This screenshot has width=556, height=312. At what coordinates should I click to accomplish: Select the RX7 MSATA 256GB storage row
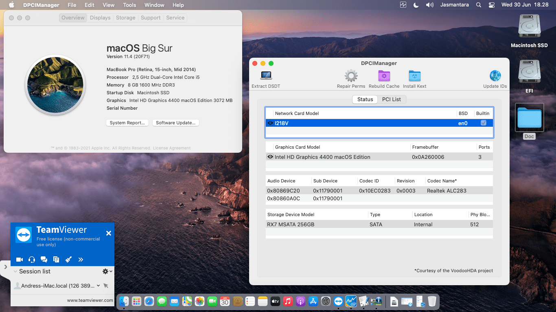point(379,224)
